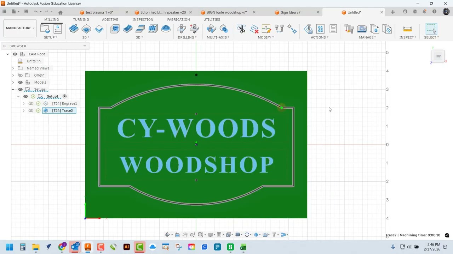Open the MANUFACTURE workspace dropdown
This screenshot has width=453, height=254.
tap(20, 28)
